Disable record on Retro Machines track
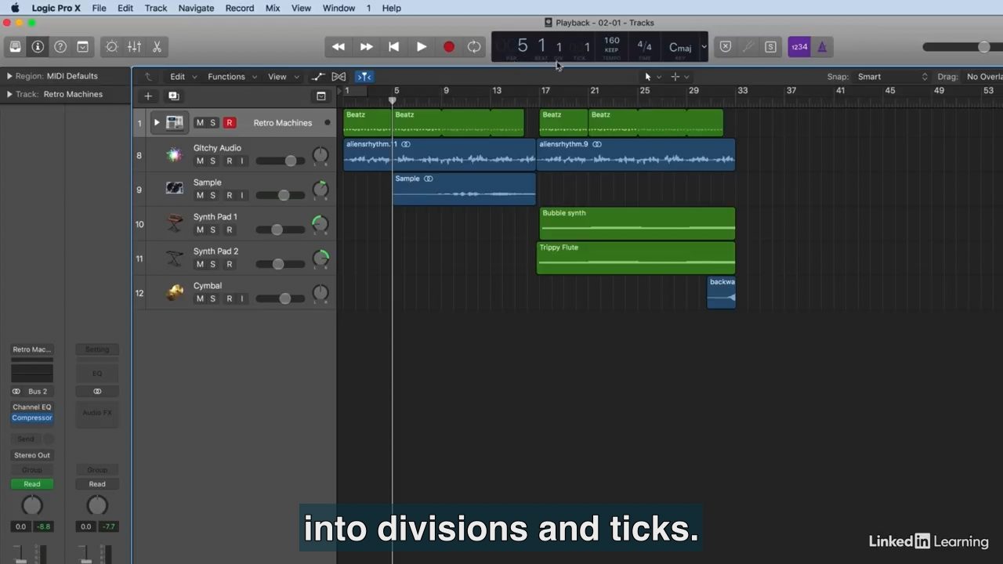This screenshot has width=1003, height=564. coord(230,123)
